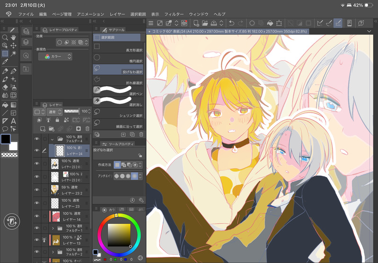The image size is (378, 263).
Task: Open the アニメーション menu
Action: pos(90,14)
